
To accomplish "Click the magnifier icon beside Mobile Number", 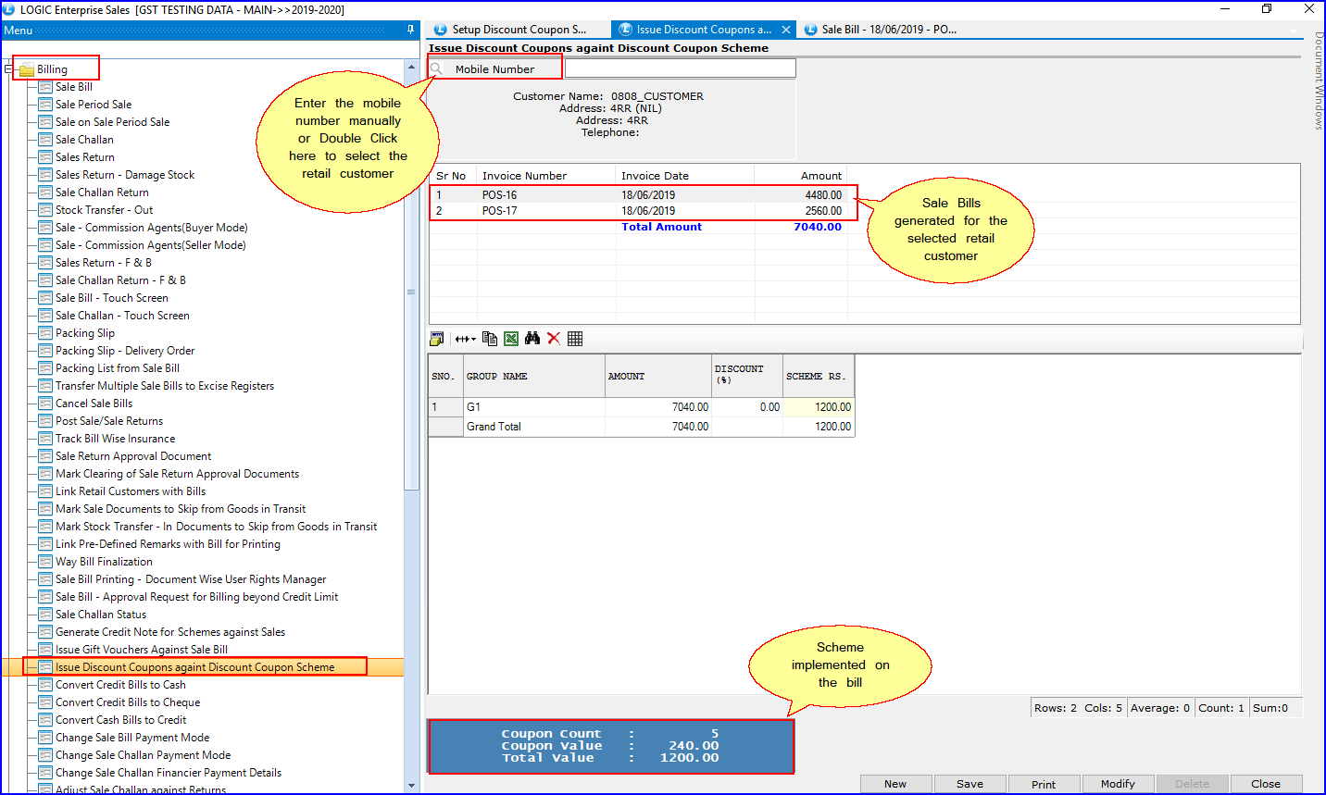I will point(437,68).
